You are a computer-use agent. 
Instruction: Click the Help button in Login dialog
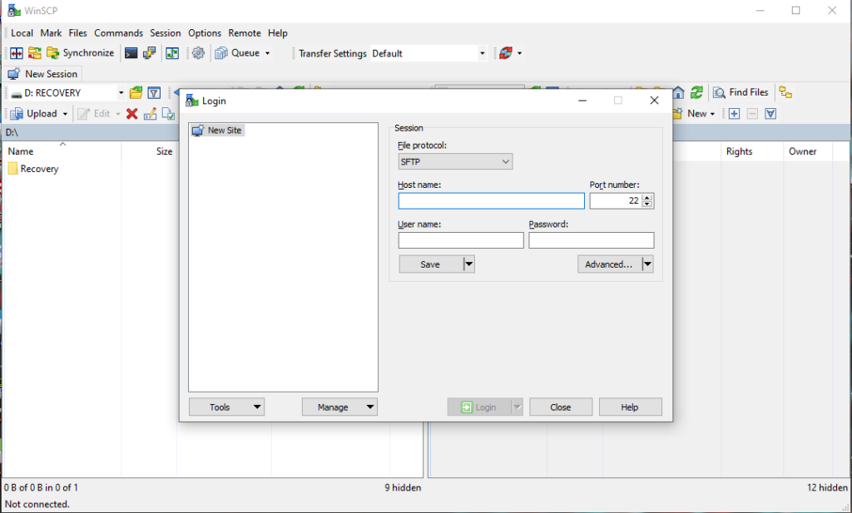pyautogui.click(x=631, y=407)
